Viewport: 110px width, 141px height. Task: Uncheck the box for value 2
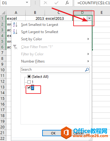[x=29, y=87]
